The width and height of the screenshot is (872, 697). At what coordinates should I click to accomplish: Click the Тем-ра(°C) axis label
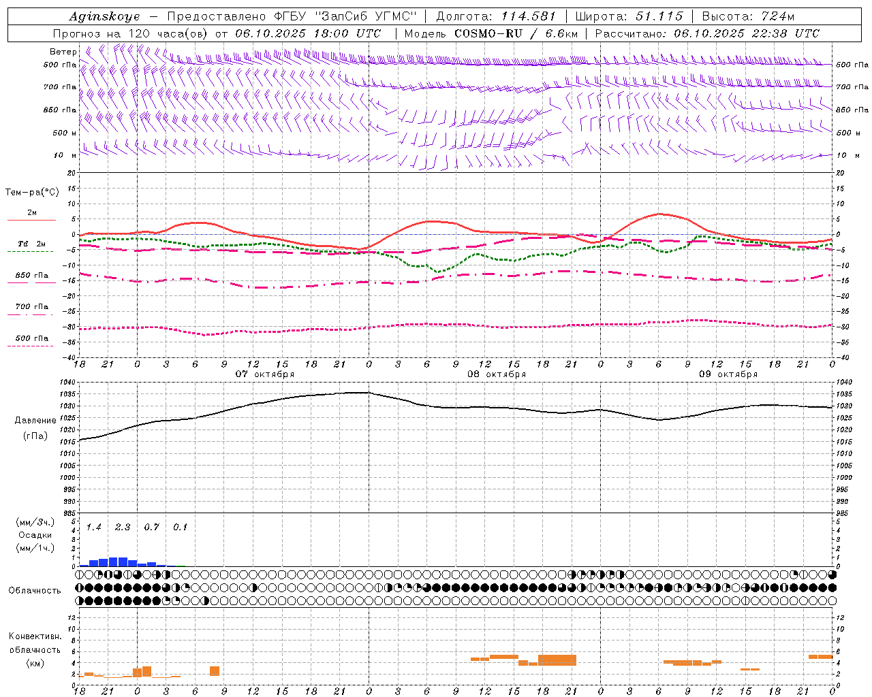32,193
